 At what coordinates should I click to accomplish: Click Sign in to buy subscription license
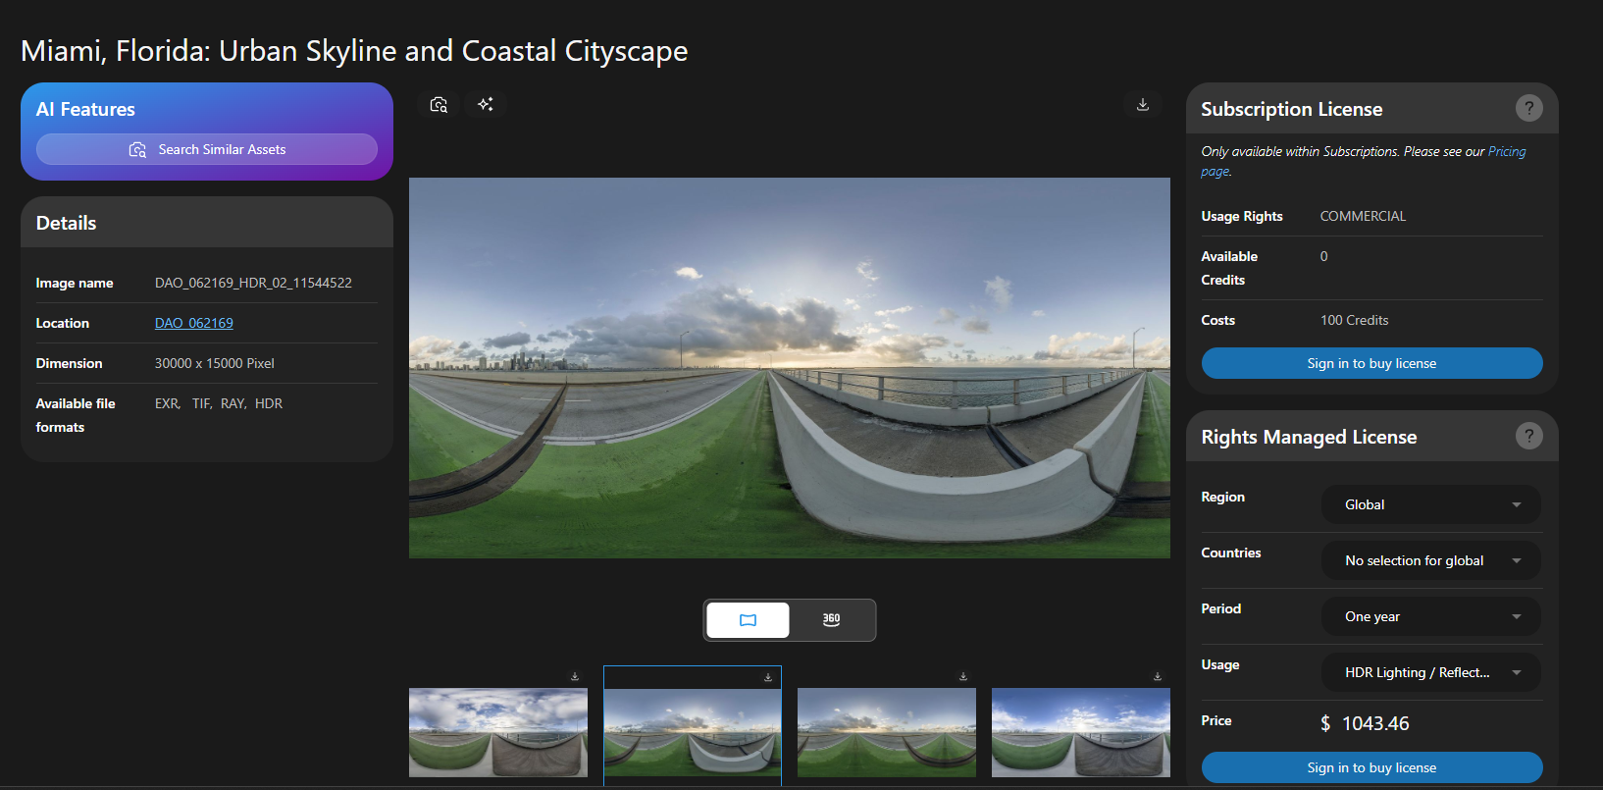[x=1371, y=363]
